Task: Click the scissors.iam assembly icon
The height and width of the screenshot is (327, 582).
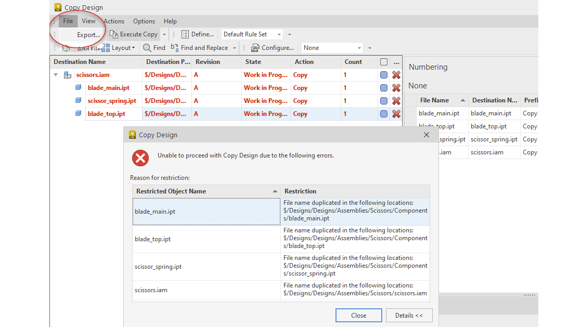Action: coord(68,75)
